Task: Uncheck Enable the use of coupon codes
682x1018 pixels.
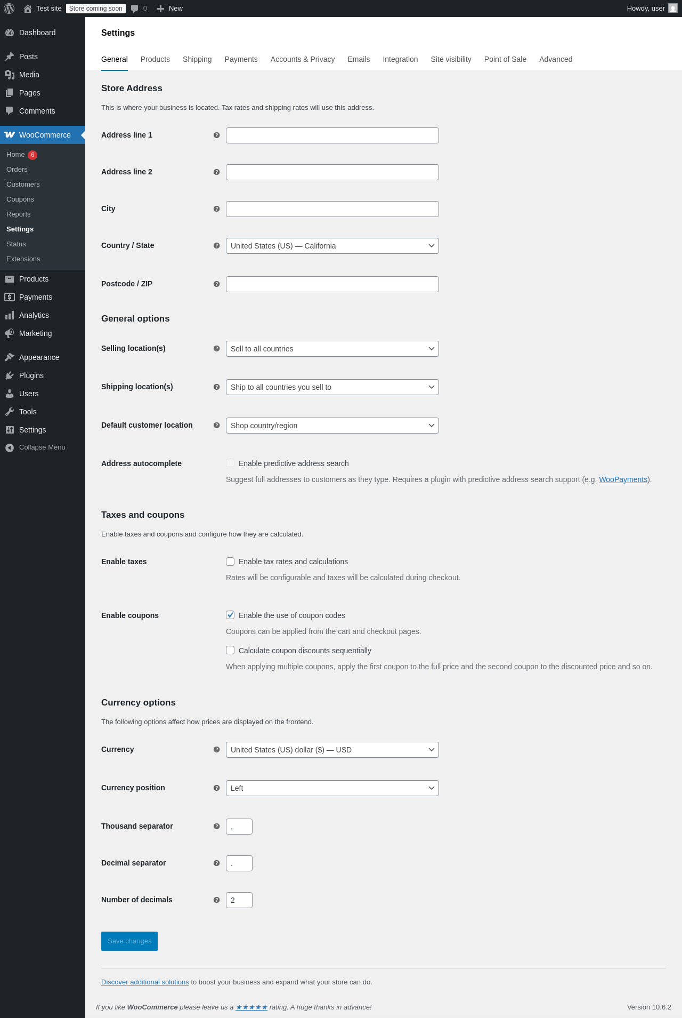Action: (230, 615)
